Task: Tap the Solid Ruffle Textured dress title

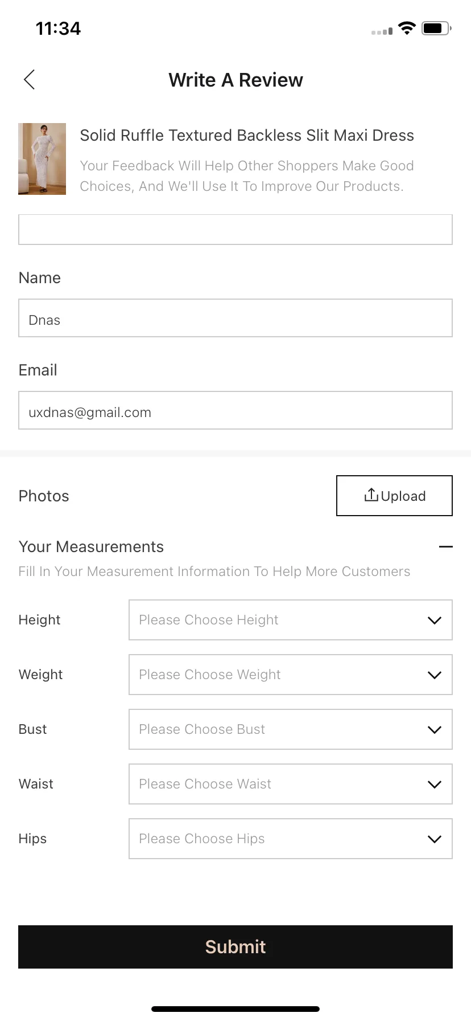Action: coord(247,135)
